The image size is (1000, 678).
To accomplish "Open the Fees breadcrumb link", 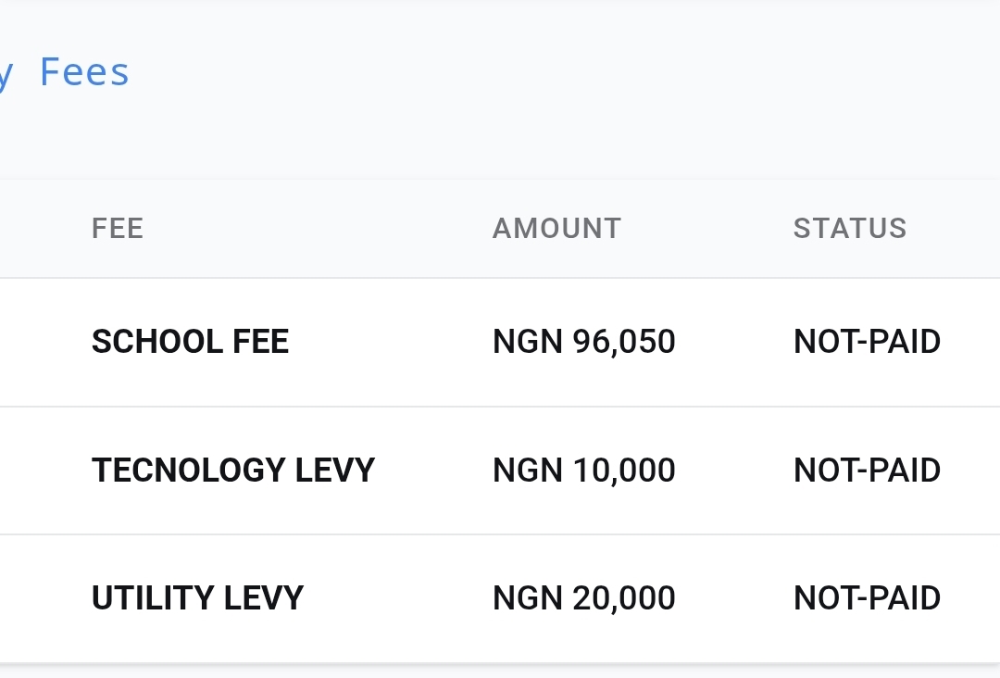I will [x=84, y=72].
